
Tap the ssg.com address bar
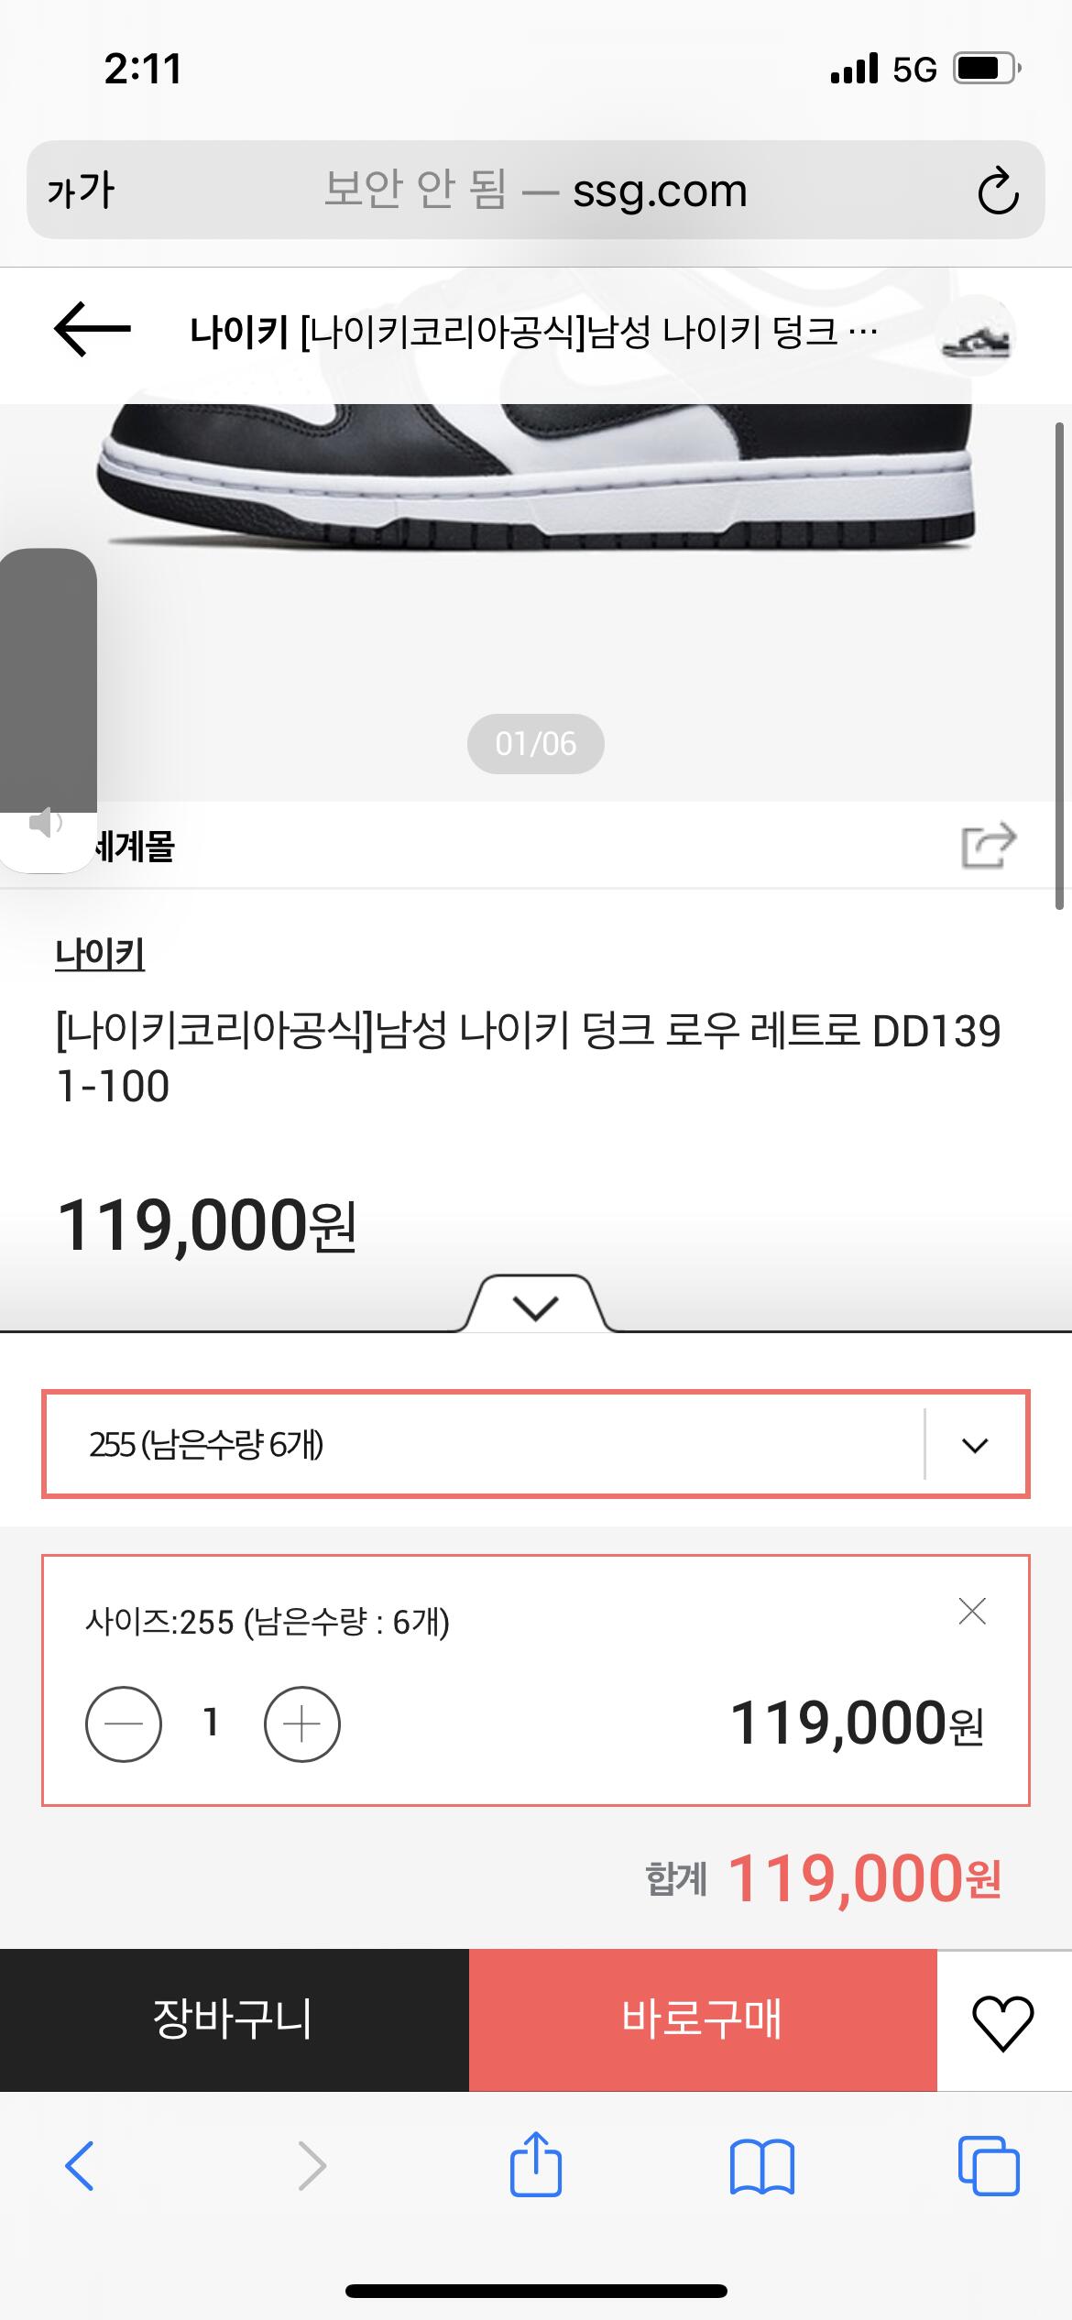(536, 190)
